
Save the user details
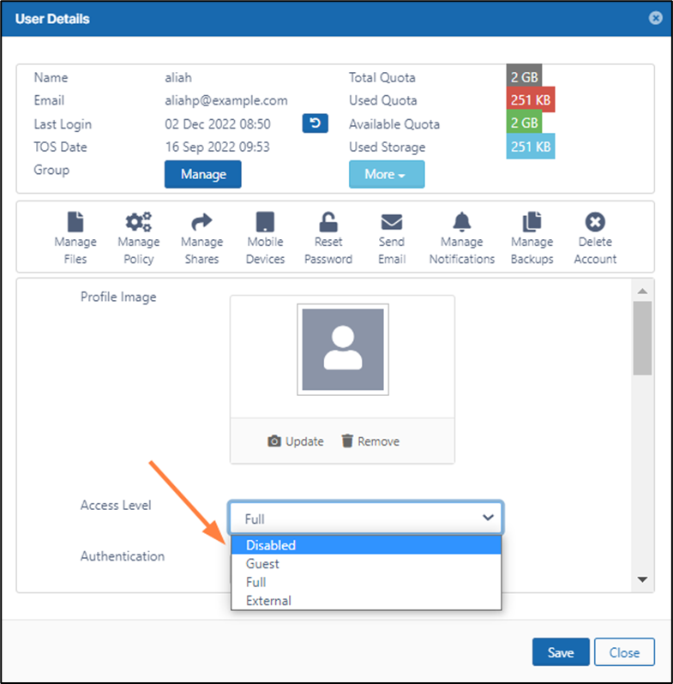coord(560,652)
